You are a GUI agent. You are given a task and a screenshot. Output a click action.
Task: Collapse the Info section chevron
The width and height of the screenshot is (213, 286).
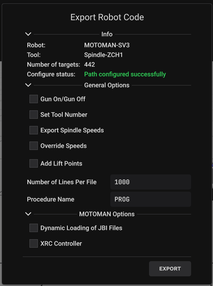(x=28, y=34)
